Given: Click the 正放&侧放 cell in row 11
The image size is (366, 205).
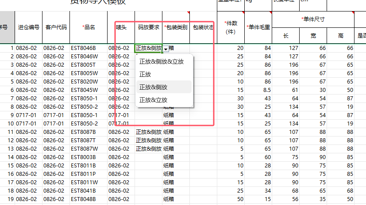Looking at the screenshot, I should point(148,132).
